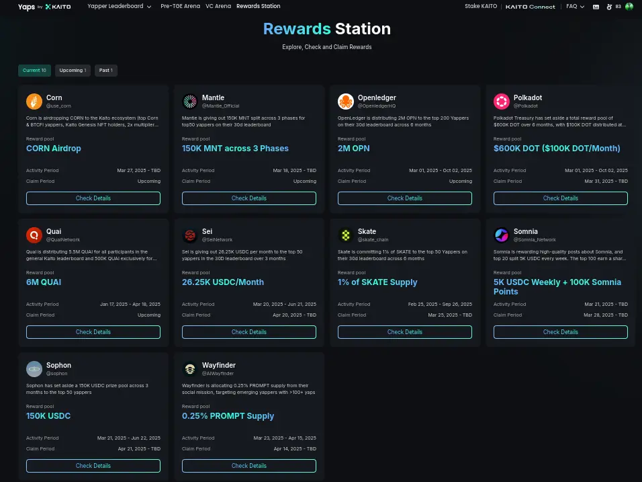Click the @Mantle_Official handle

click(221, 106)
